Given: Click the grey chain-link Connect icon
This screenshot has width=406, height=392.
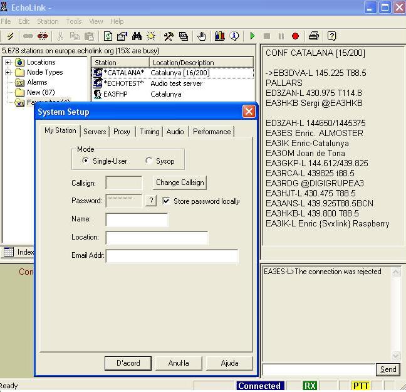Looking at the screenshot, I should click(x=28, y=36).
